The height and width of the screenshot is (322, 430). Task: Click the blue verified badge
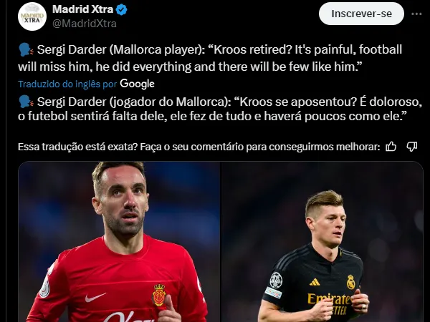tap(121, 10)
